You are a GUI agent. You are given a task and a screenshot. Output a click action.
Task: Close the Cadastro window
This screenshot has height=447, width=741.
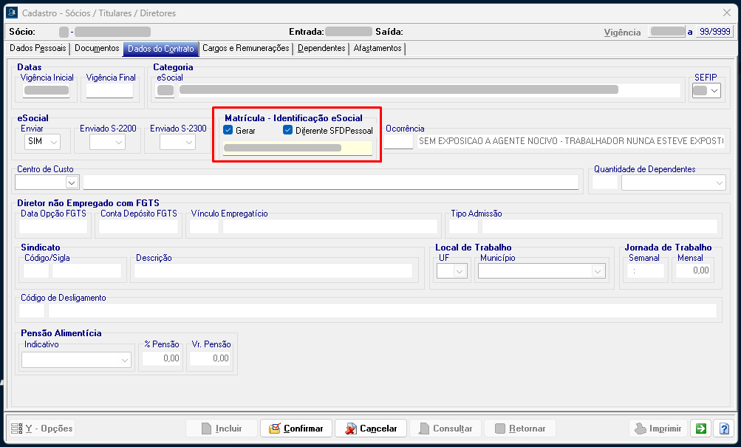(725, 13)
